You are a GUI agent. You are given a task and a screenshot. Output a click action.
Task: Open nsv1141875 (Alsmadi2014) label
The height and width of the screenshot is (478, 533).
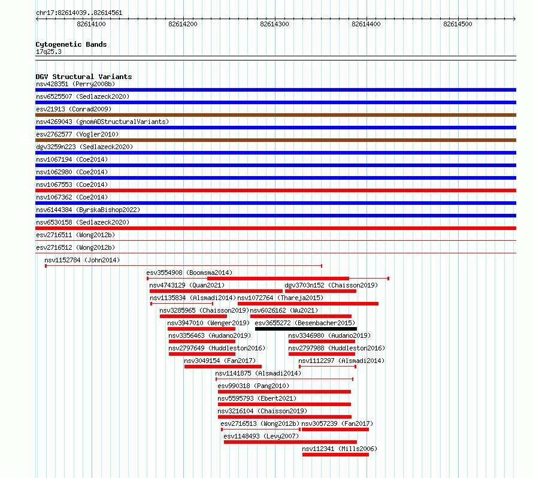(258, 373)
